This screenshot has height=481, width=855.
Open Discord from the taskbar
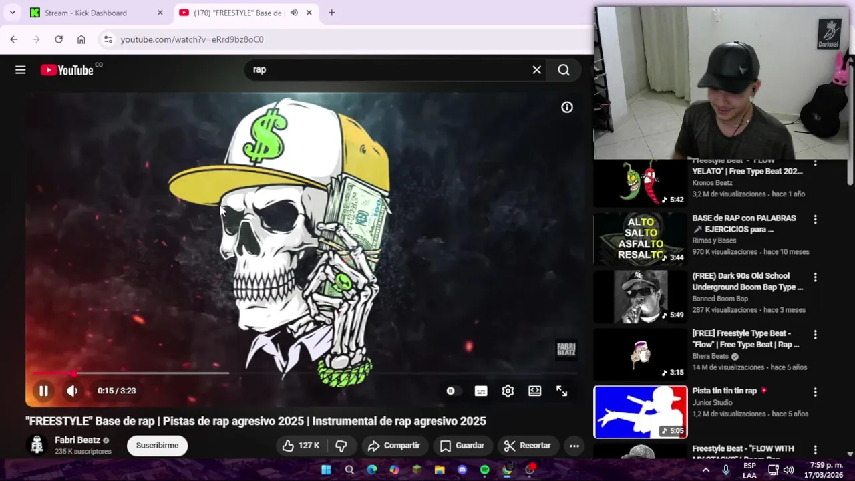[x=462, y=470]
